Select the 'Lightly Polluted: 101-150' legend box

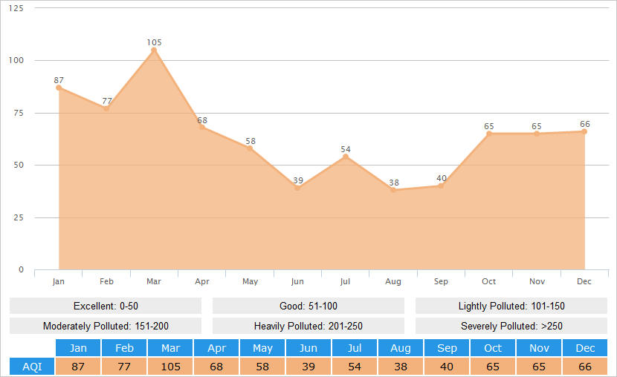click(511, 306)
